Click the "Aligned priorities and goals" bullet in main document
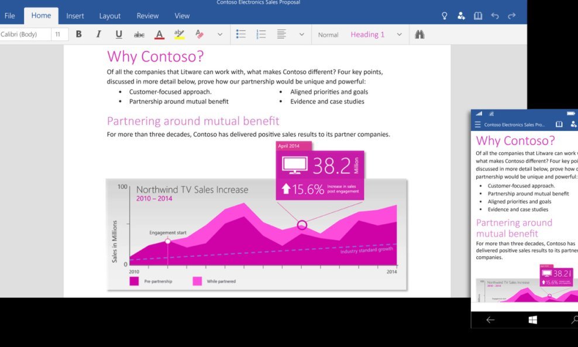 tap(329, 92)
